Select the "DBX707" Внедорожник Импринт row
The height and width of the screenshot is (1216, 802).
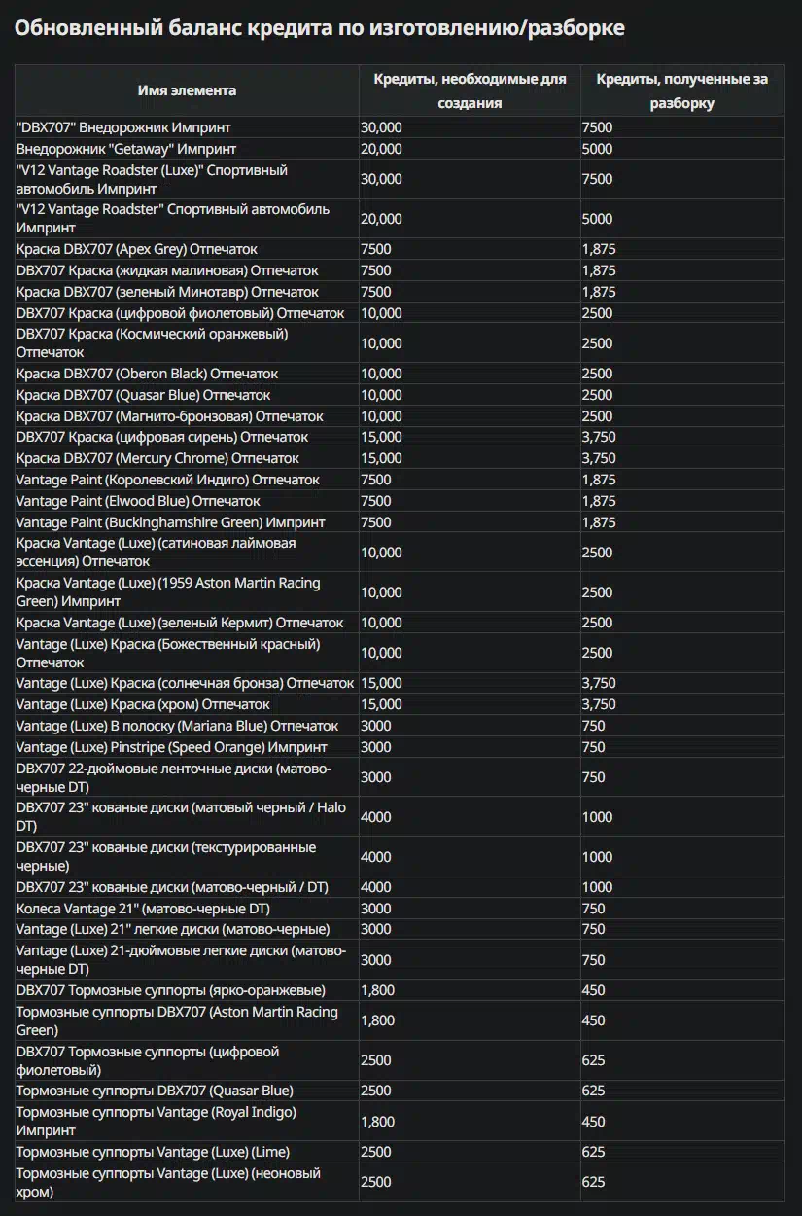click(401, 127)
